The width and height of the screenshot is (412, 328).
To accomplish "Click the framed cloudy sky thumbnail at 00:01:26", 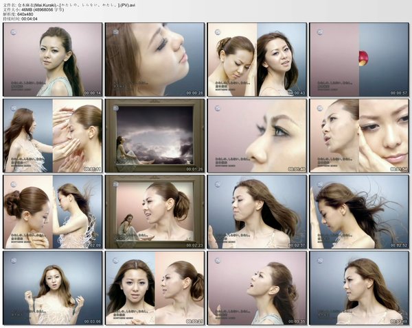I will [154, 136].
